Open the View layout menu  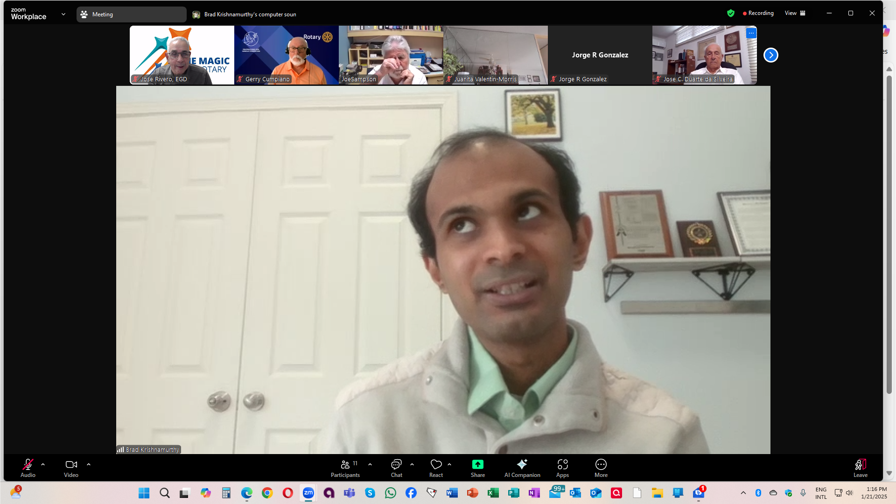click(x=795, y=13)
